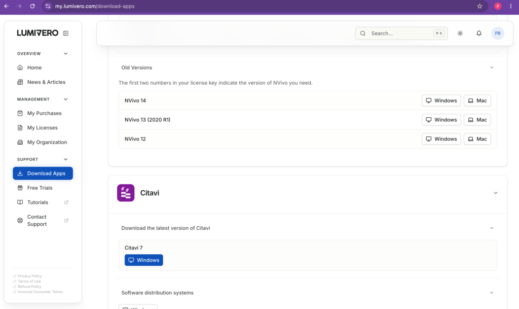Open Contact Support in sidebar
This screenshot has height=309, width=519.
pos(43,220)
